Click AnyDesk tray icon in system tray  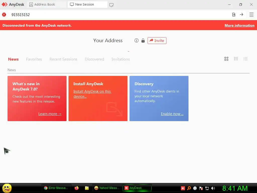(183, 188)
